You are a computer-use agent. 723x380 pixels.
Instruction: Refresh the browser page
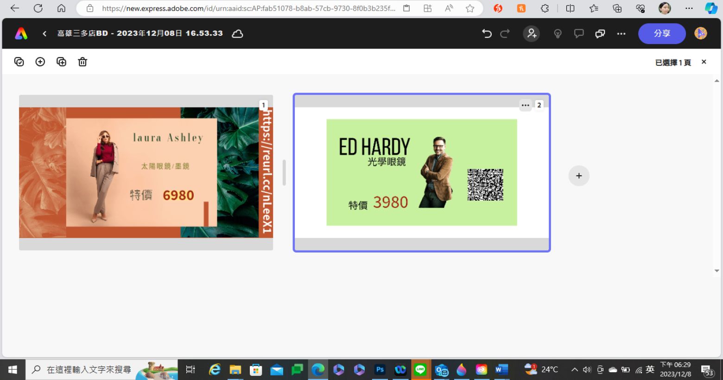(38, 8)
